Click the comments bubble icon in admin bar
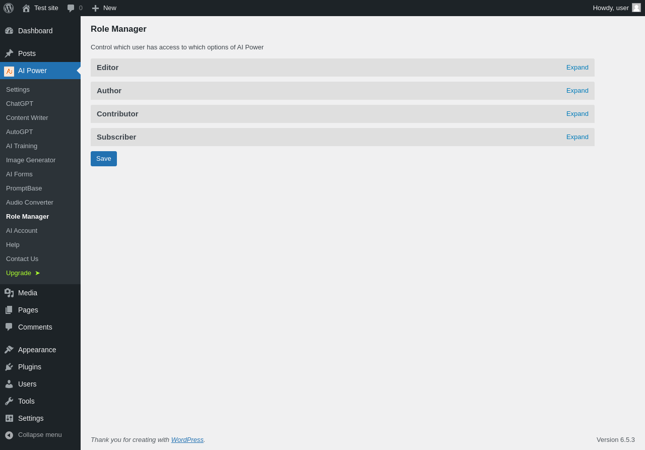Viewport: 645px width, 450px height. (71, 8)
